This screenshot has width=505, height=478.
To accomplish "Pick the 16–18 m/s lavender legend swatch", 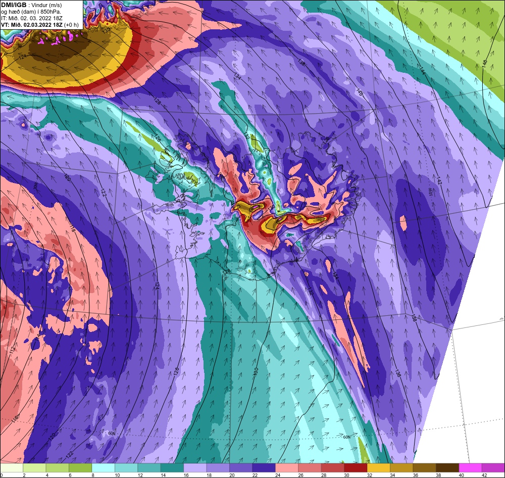I will pos(195,467).
